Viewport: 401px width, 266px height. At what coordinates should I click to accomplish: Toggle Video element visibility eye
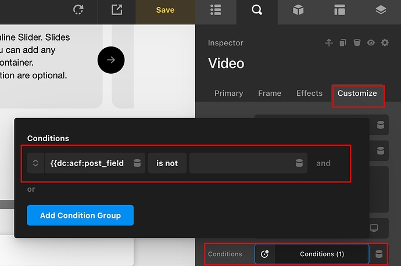coord(371,42)
